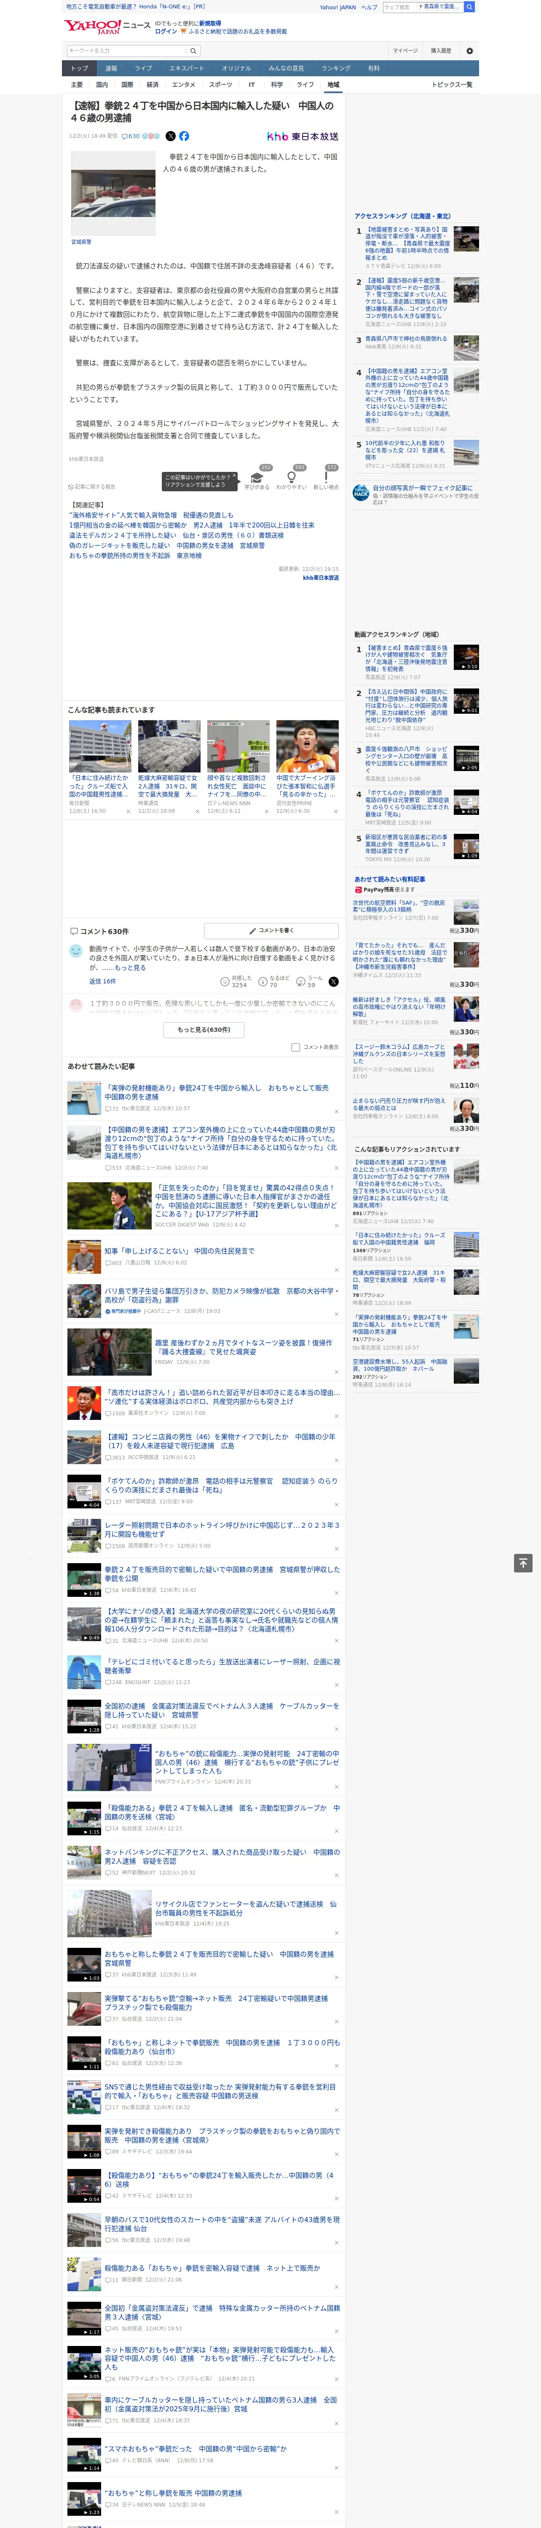Viewport: 541px width, 2528px height.
Task: Click the ログイン link
Action: pyautogui.click(x=166, y=32)
